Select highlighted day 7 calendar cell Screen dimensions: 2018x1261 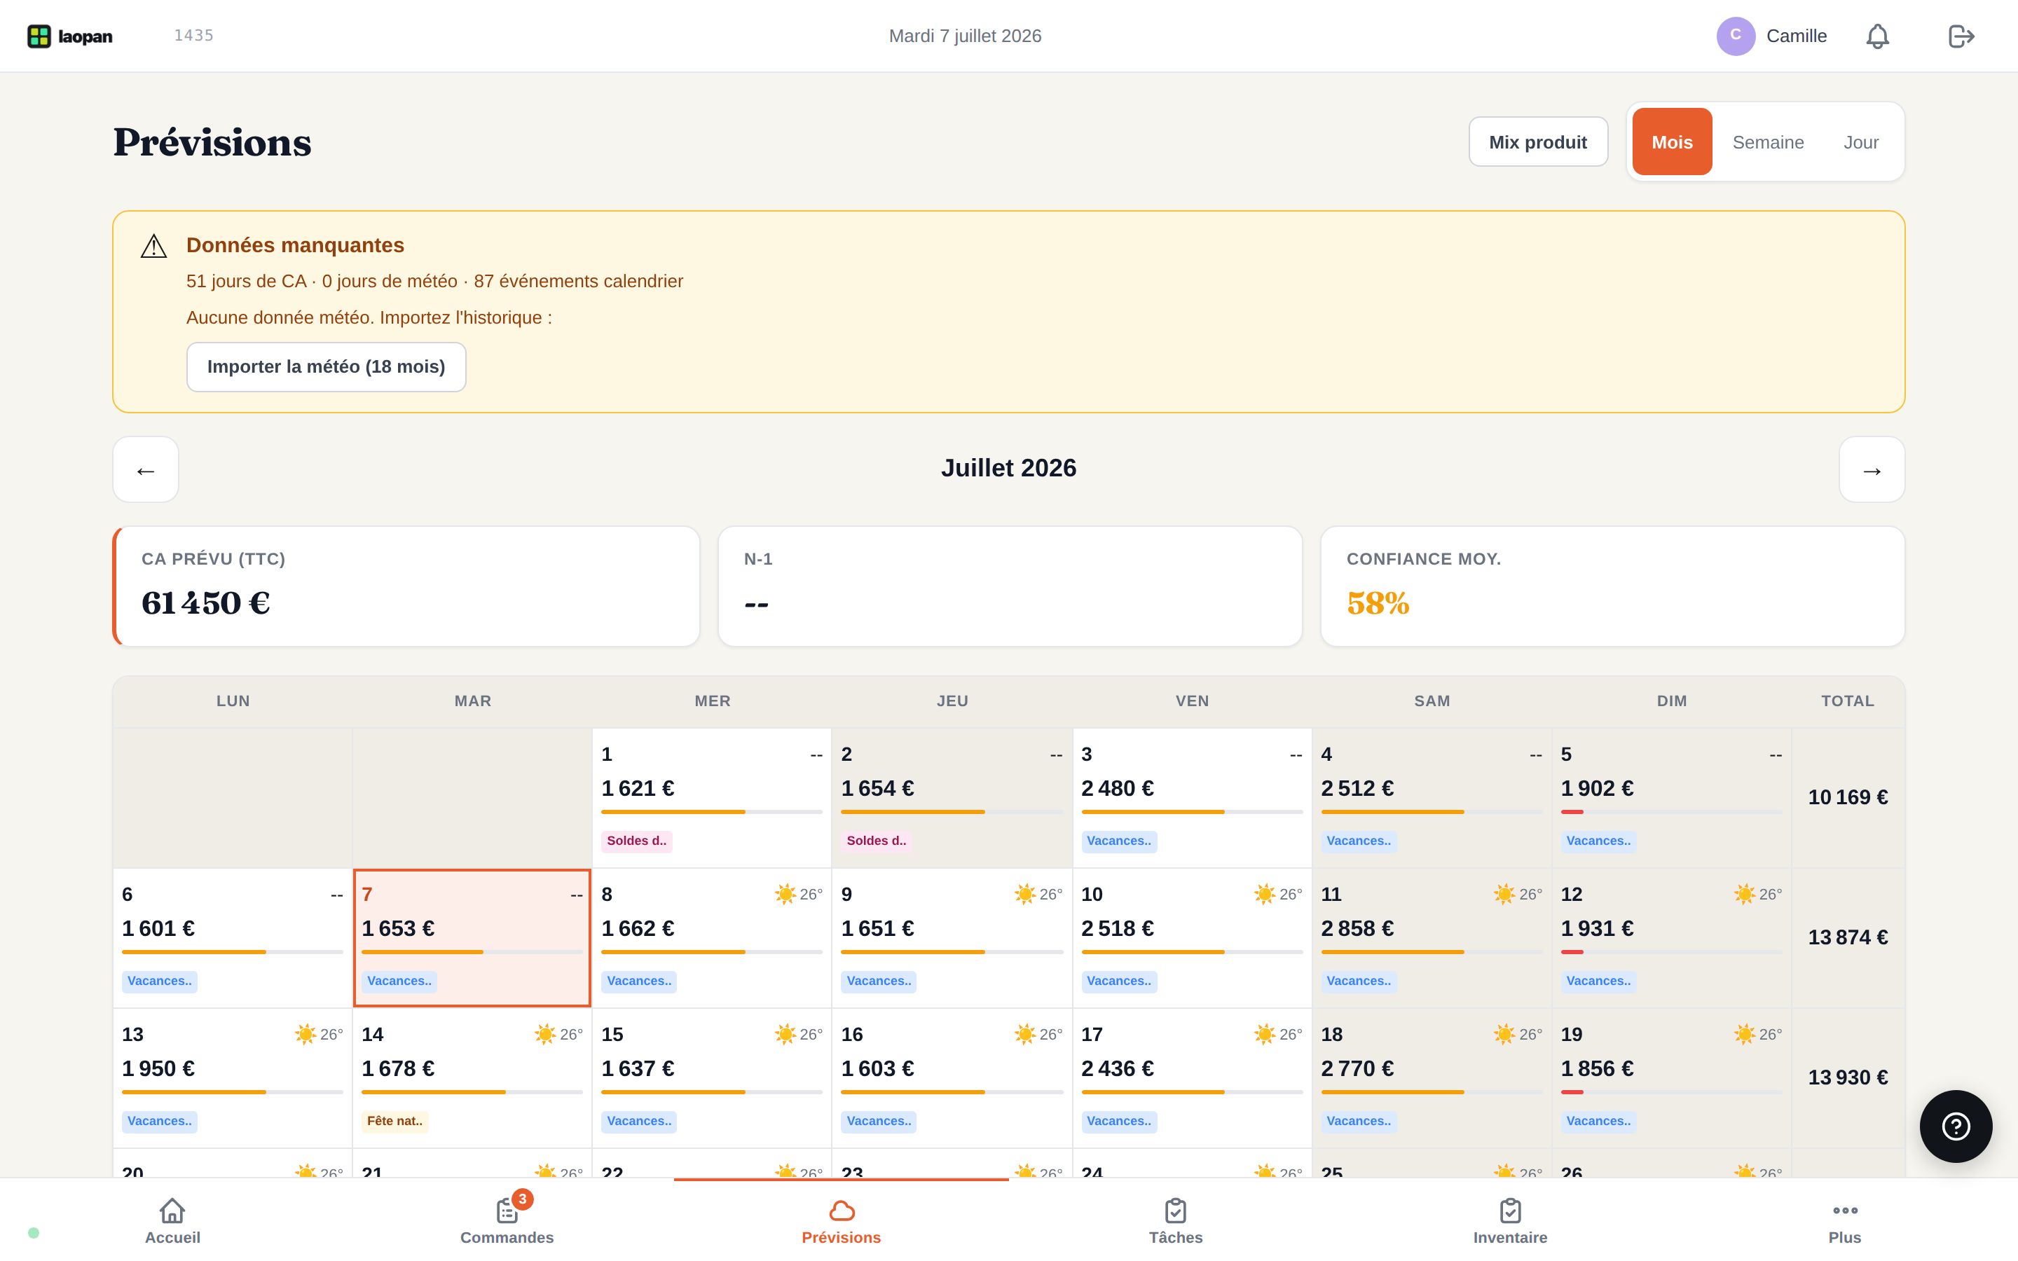pyautogui.click(x=472, y=938)
